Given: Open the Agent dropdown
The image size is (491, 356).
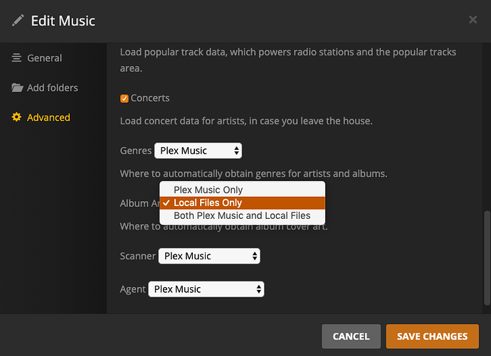Looking at the screenshot, I should tap(206, 289).
